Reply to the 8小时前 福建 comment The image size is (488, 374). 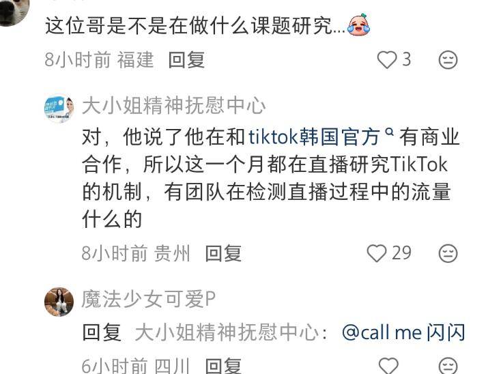coord(186,60)
